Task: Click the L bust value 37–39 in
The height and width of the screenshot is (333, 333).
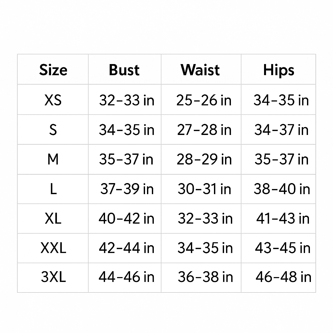Action: (x=127, y=189)
